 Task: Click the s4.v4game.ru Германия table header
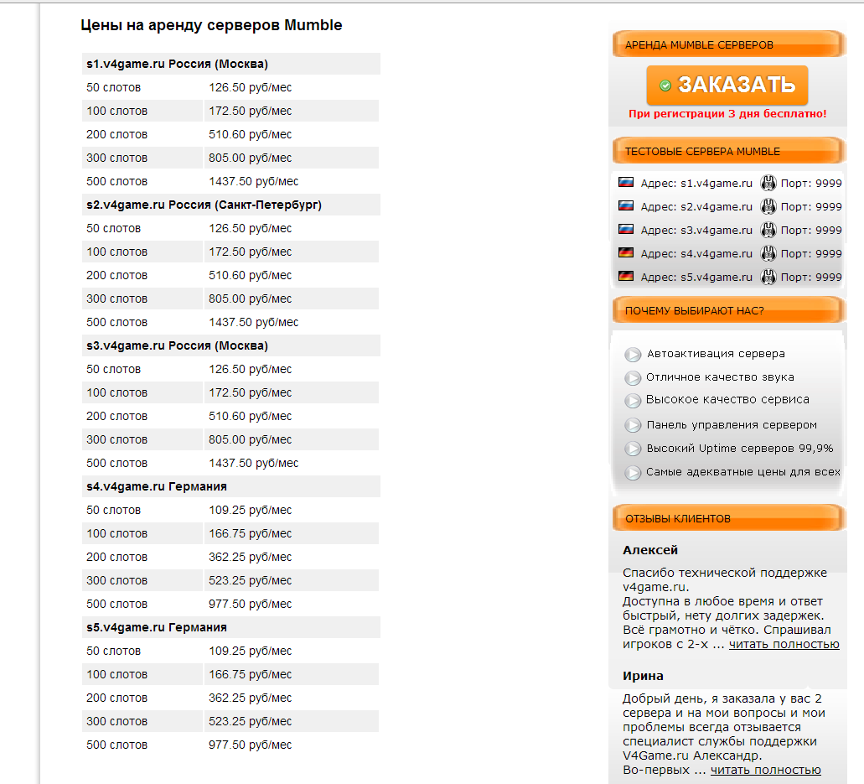(231, 486)
